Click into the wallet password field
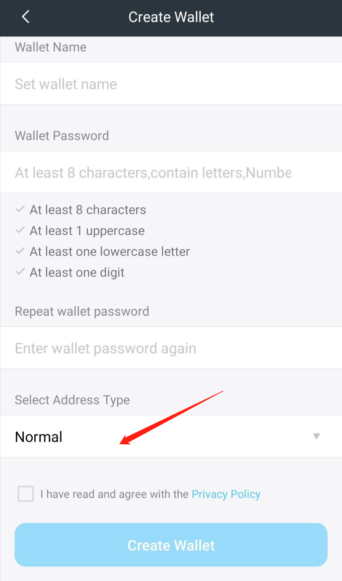 [171, 172]
